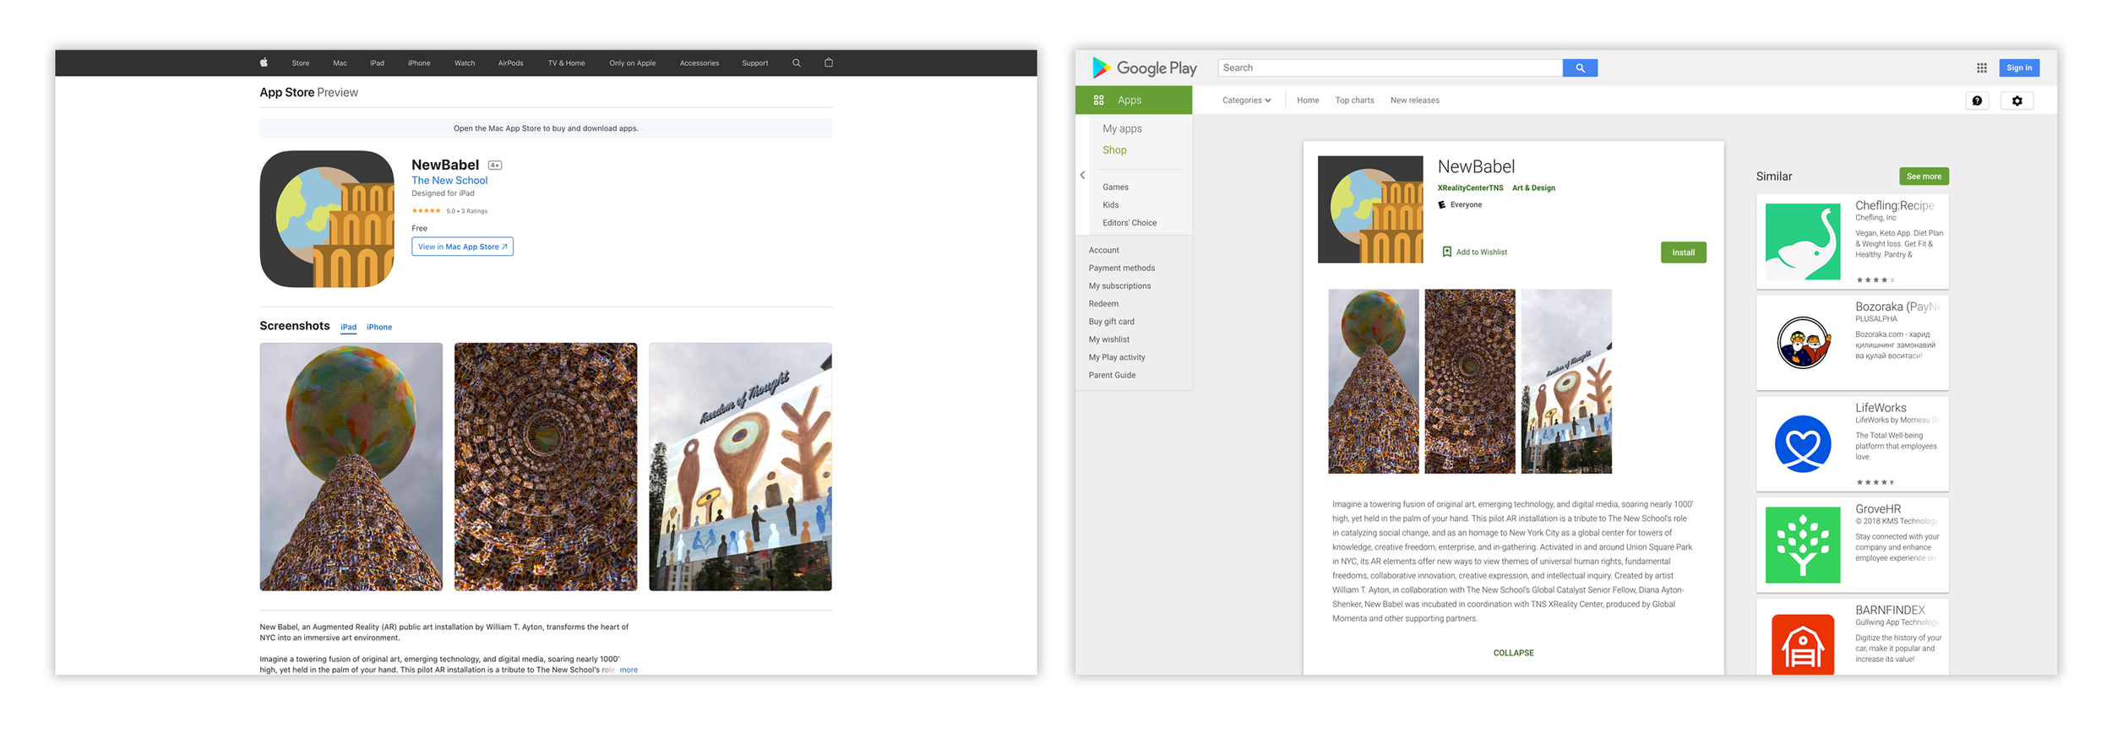Open the Google apps grid icon
The image size is (2112, 733).
[x=1981, y=68]
